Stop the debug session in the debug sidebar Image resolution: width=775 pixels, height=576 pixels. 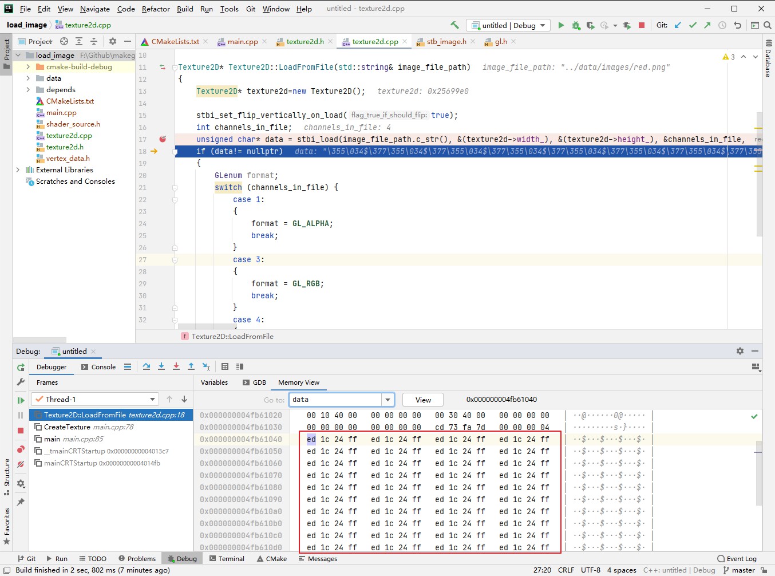tap(21, 430)
